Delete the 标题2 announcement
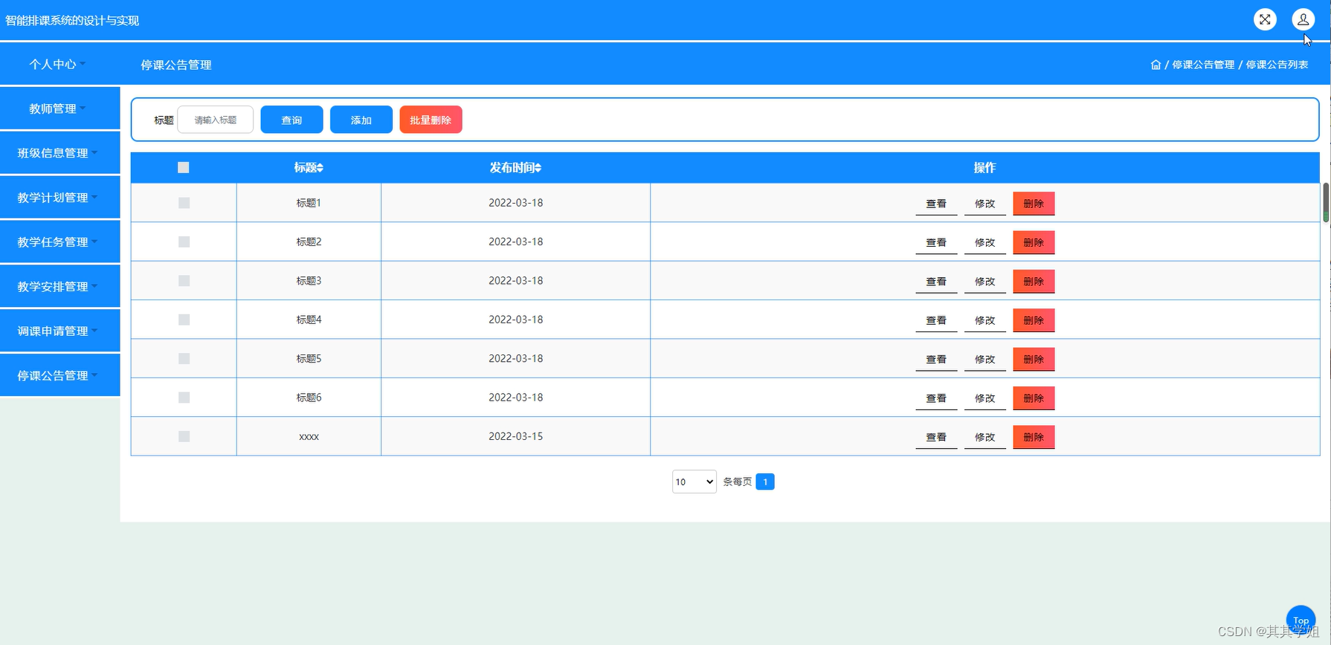Screen dimensions: 1331x645 [x=1034, y=242]
